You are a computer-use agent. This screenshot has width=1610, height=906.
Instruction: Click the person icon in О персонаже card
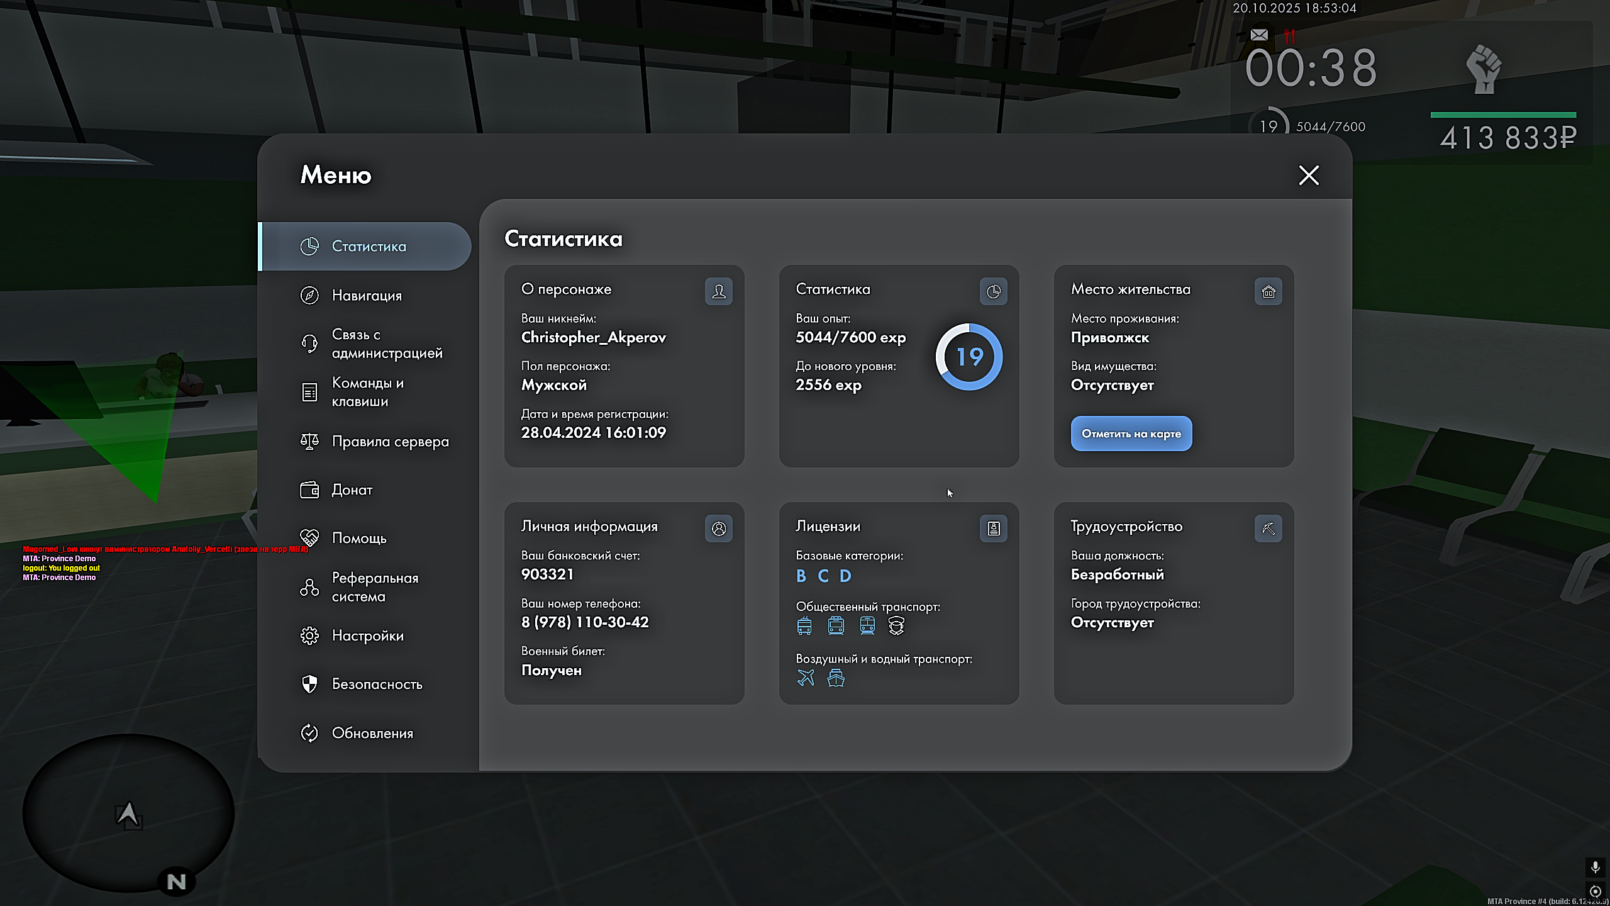point(718,291)
